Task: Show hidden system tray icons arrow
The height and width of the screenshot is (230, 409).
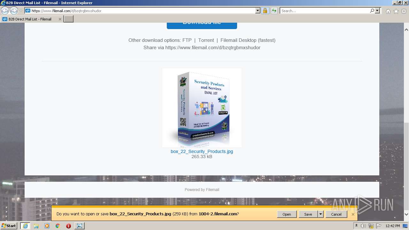Action: (x=356, y=226)
